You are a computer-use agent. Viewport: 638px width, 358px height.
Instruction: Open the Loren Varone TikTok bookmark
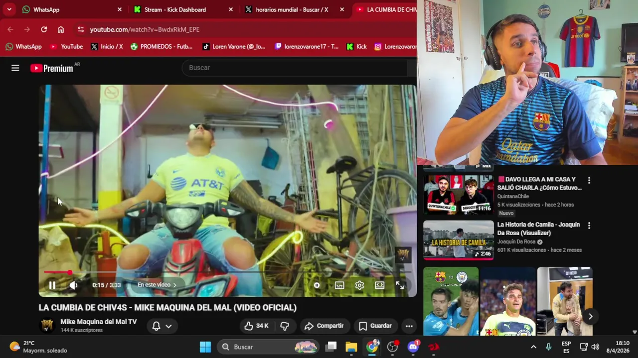click(234, 46)
